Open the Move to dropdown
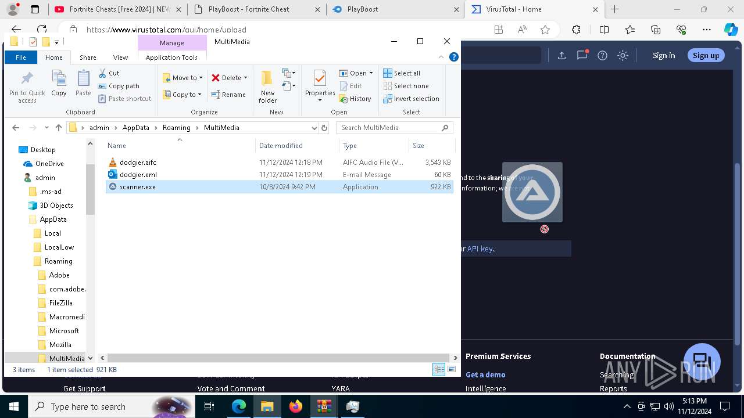 click(183, 78)
